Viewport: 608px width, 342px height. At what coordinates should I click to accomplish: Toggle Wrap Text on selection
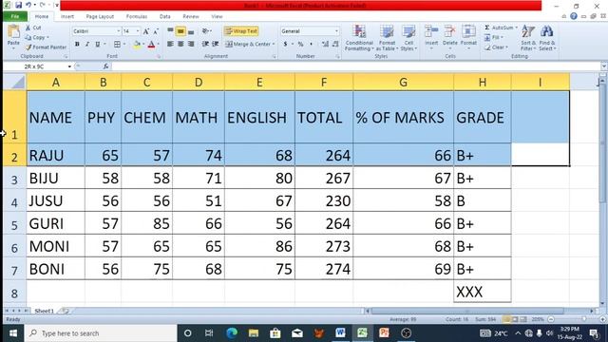pyautogui.click(x=241, y=31)
